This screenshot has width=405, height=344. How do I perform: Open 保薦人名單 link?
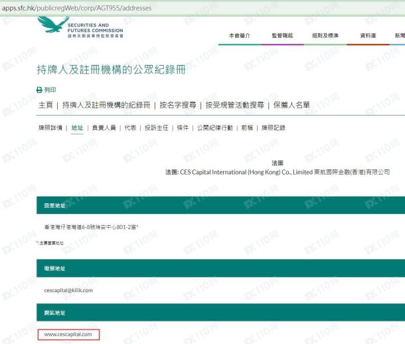click(291, 105)
